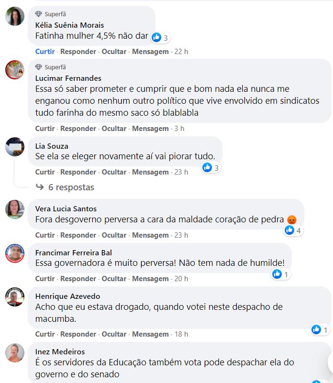Open the 18 h timestamp on Henrique's comment
Viewport: 333px width, 383px height.
tap(181, 334)
